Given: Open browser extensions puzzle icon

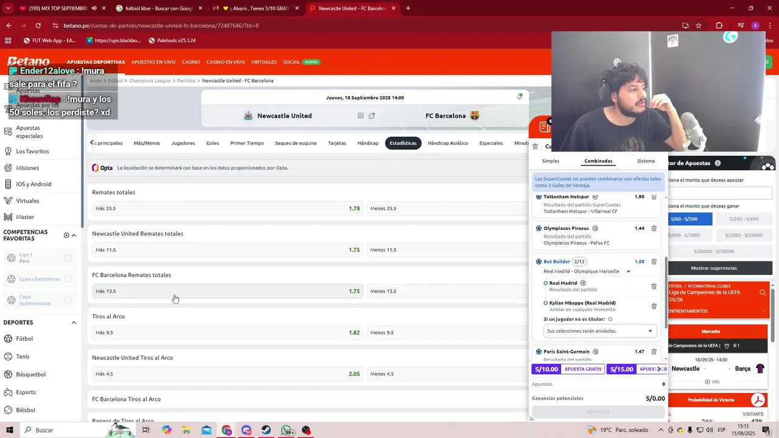Looking at the screenshot, I should pyautogui.click(x=719, y=26).
